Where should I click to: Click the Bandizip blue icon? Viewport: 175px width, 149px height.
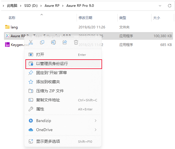coord(31,121)
